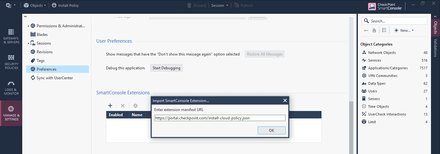Expand Permissions & Administrators tree node
440x154 pixels.
[x=28, y=26]
